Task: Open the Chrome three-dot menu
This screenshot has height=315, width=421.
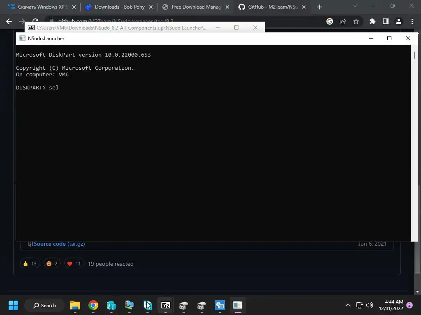Action: (x=412, y=21)
